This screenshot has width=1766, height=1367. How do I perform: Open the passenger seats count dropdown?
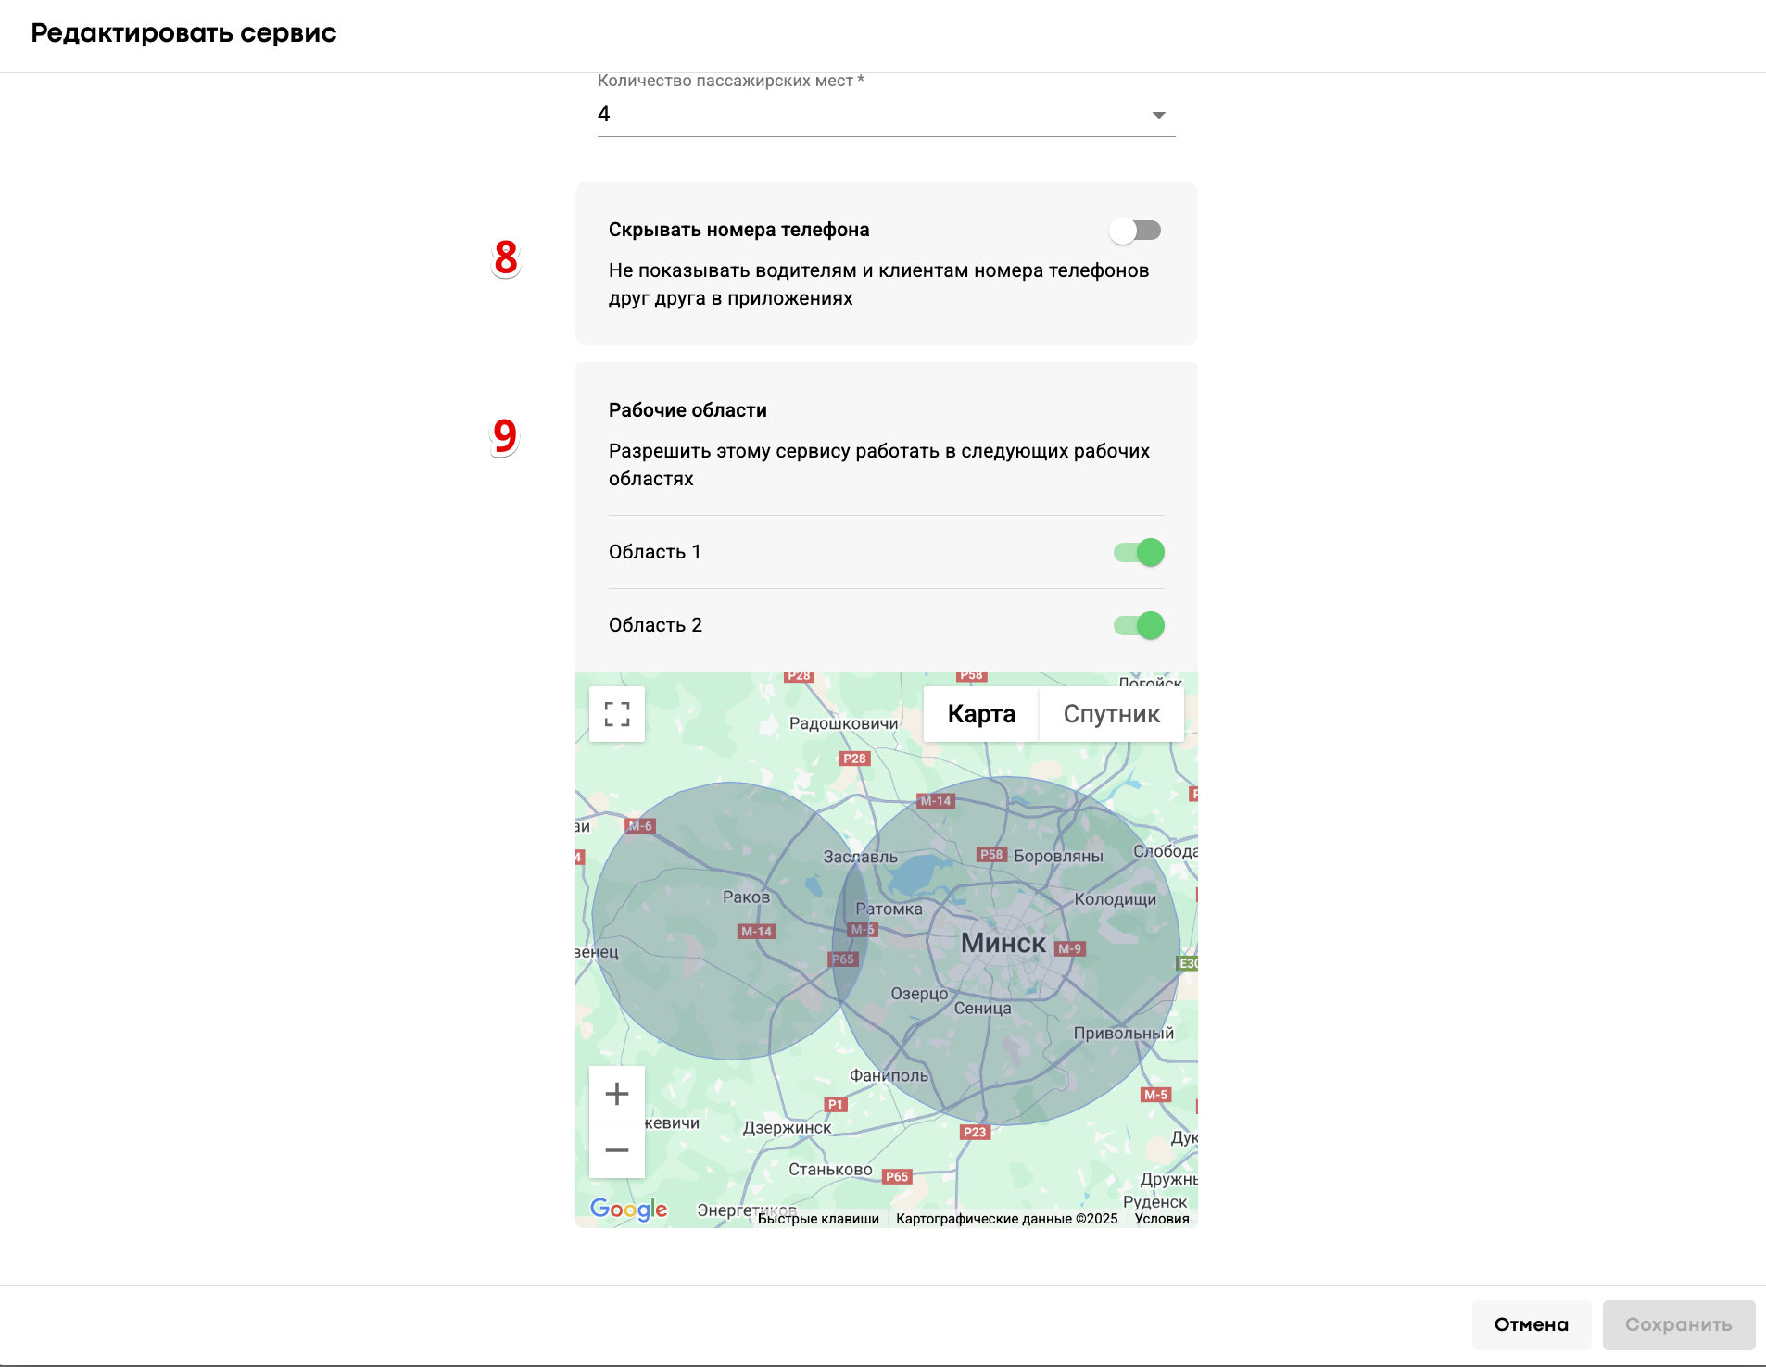point(886,114)
